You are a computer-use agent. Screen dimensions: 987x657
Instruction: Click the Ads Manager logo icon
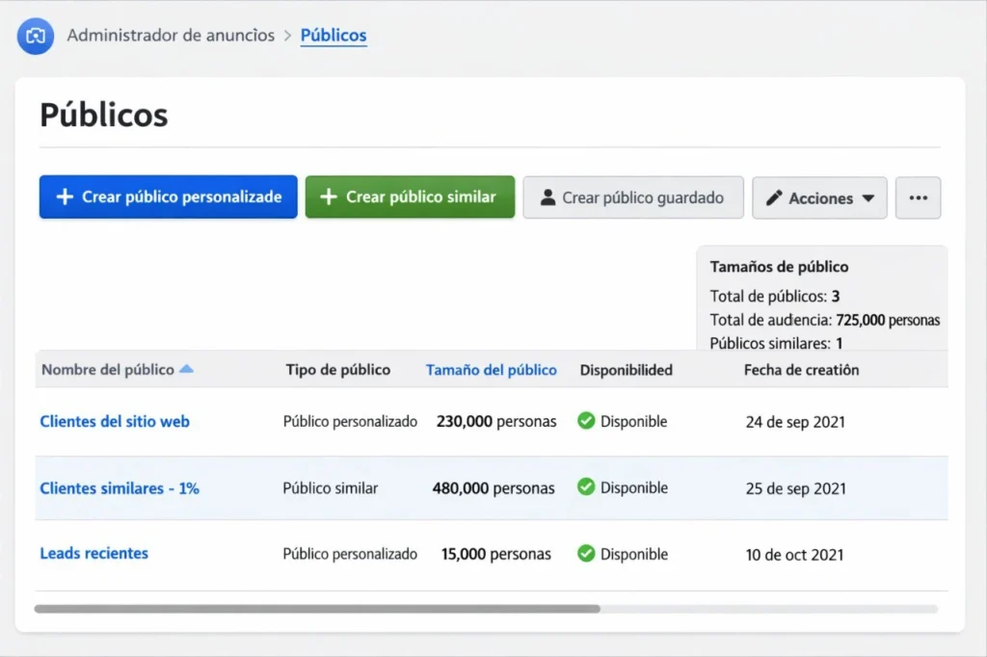[x=35, y=36]
